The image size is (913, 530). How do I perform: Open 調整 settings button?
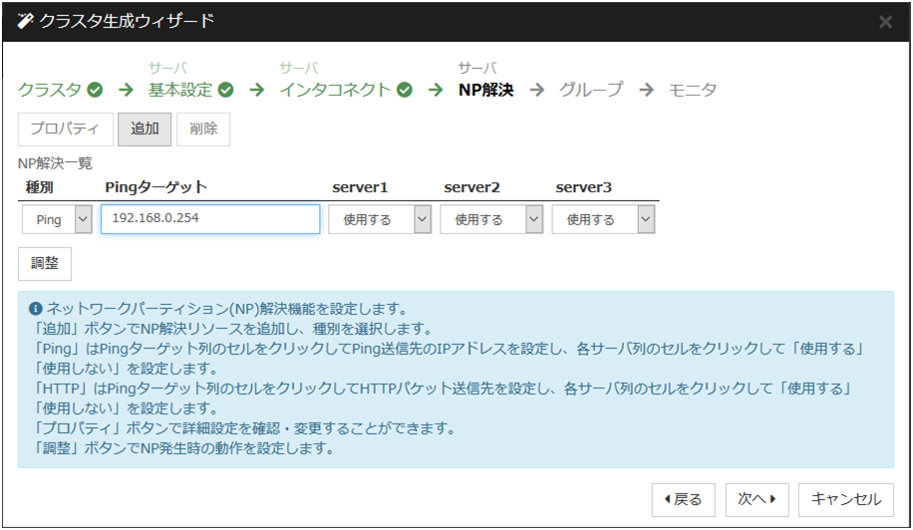45,264
